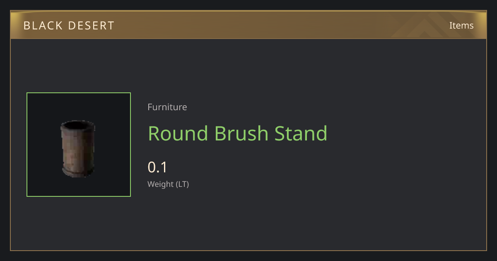Select the Weight (LT) label
The height and width of the screenshot is (261, 497).
(168, 184)
